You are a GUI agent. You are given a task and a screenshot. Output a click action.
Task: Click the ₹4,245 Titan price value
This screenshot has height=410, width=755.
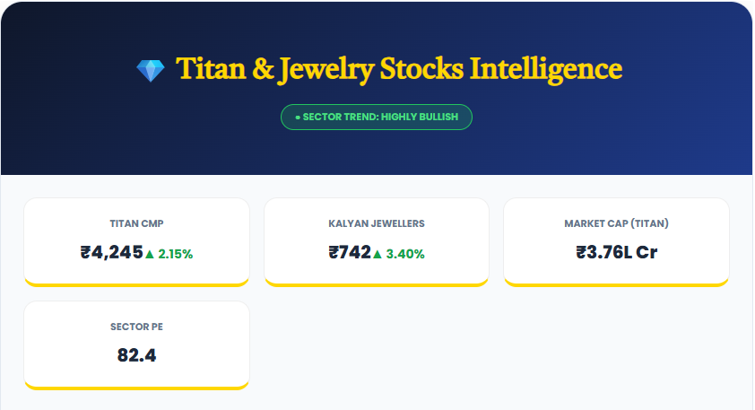[111, 252]
